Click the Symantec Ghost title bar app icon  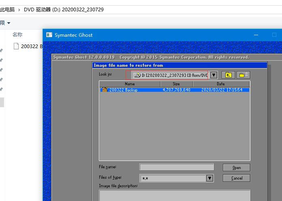49,35
